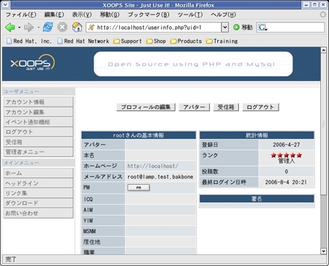Click the アバター button
Screen dimensions: 329x266
[194, 107]
